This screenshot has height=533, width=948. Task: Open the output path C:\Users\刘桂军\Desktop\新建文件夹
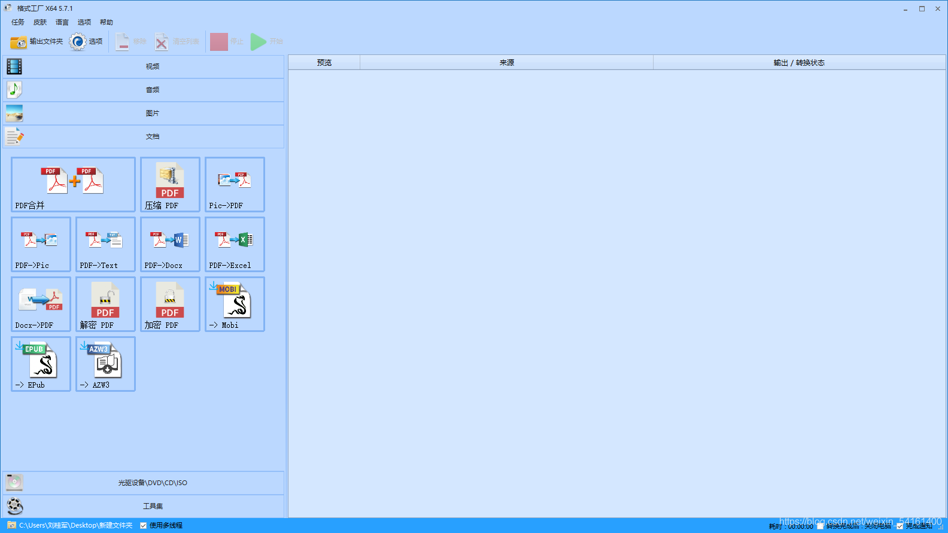(x=76, y=525)
